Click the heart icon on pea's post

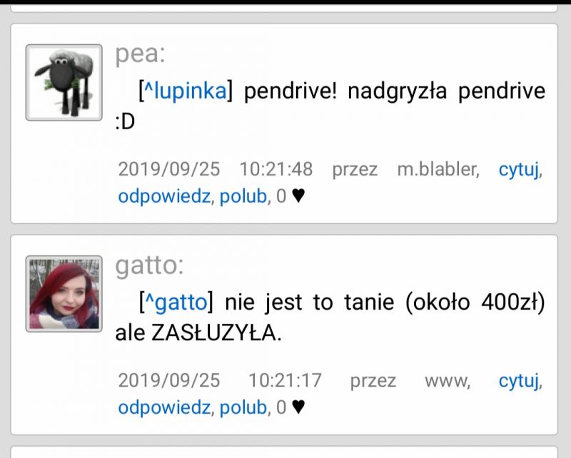(x=298, y=196)
